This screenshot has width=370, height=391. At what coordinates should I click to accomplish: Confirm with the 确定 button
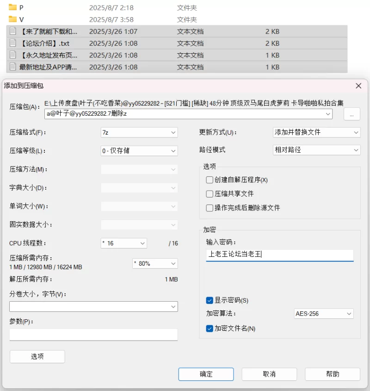206,374
